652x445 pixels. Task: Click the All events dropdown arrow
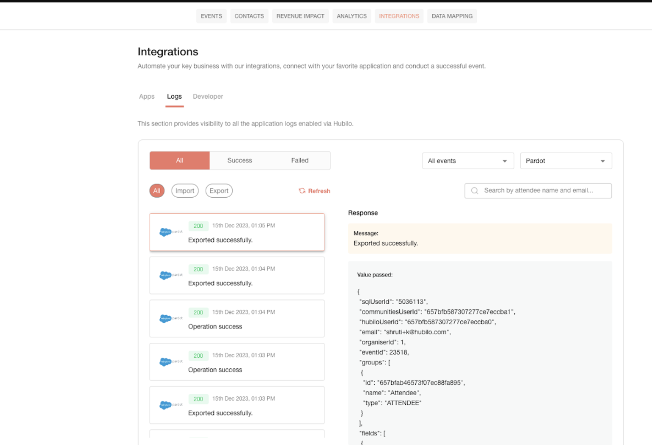(504, 161)
